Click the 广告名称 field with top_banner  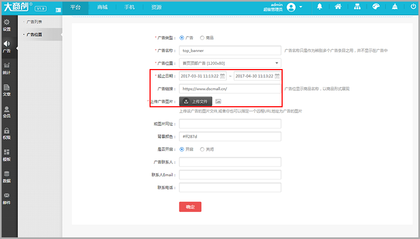(x=230, y=50)
